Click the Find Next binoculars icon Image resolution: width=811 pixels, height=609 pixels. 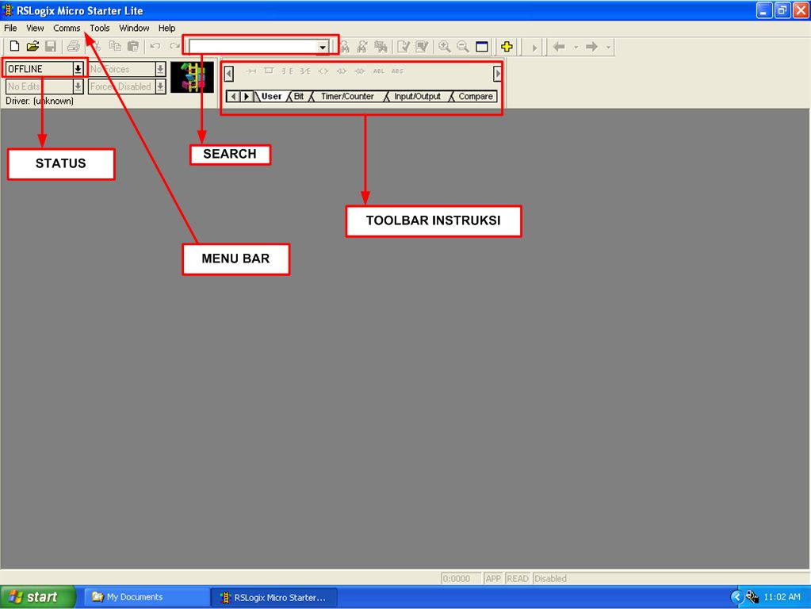point(362,47)
